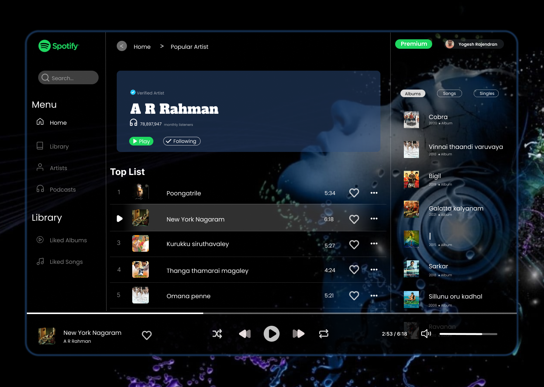Click the Library book icon
Image resolution: width=544 pixels, height=387 pixels.
click(40, 146)
